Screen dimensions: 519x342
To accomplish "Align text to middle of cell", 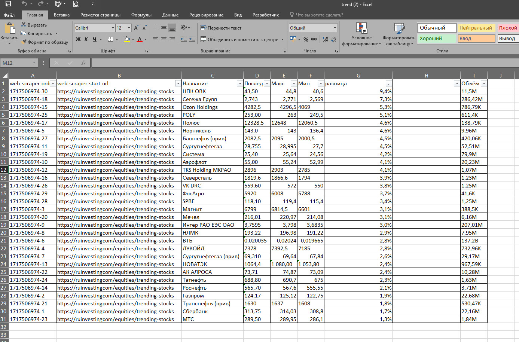I will click(164, 28).
